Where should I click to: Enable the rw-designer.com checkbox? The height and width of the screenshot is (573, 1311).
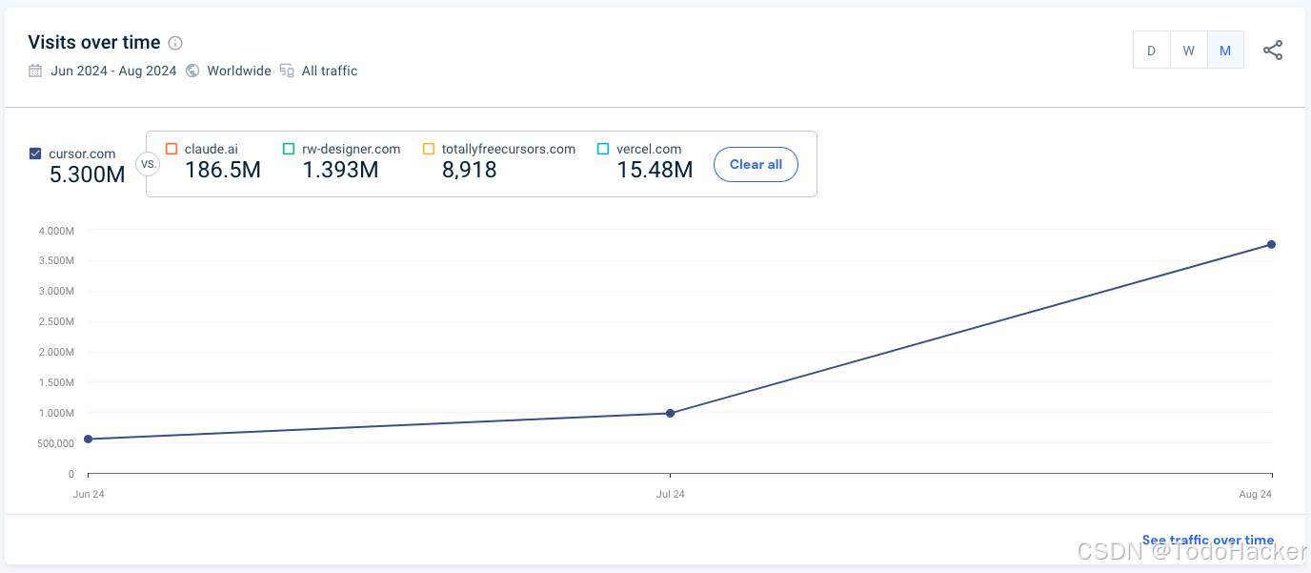click(289, 149)
